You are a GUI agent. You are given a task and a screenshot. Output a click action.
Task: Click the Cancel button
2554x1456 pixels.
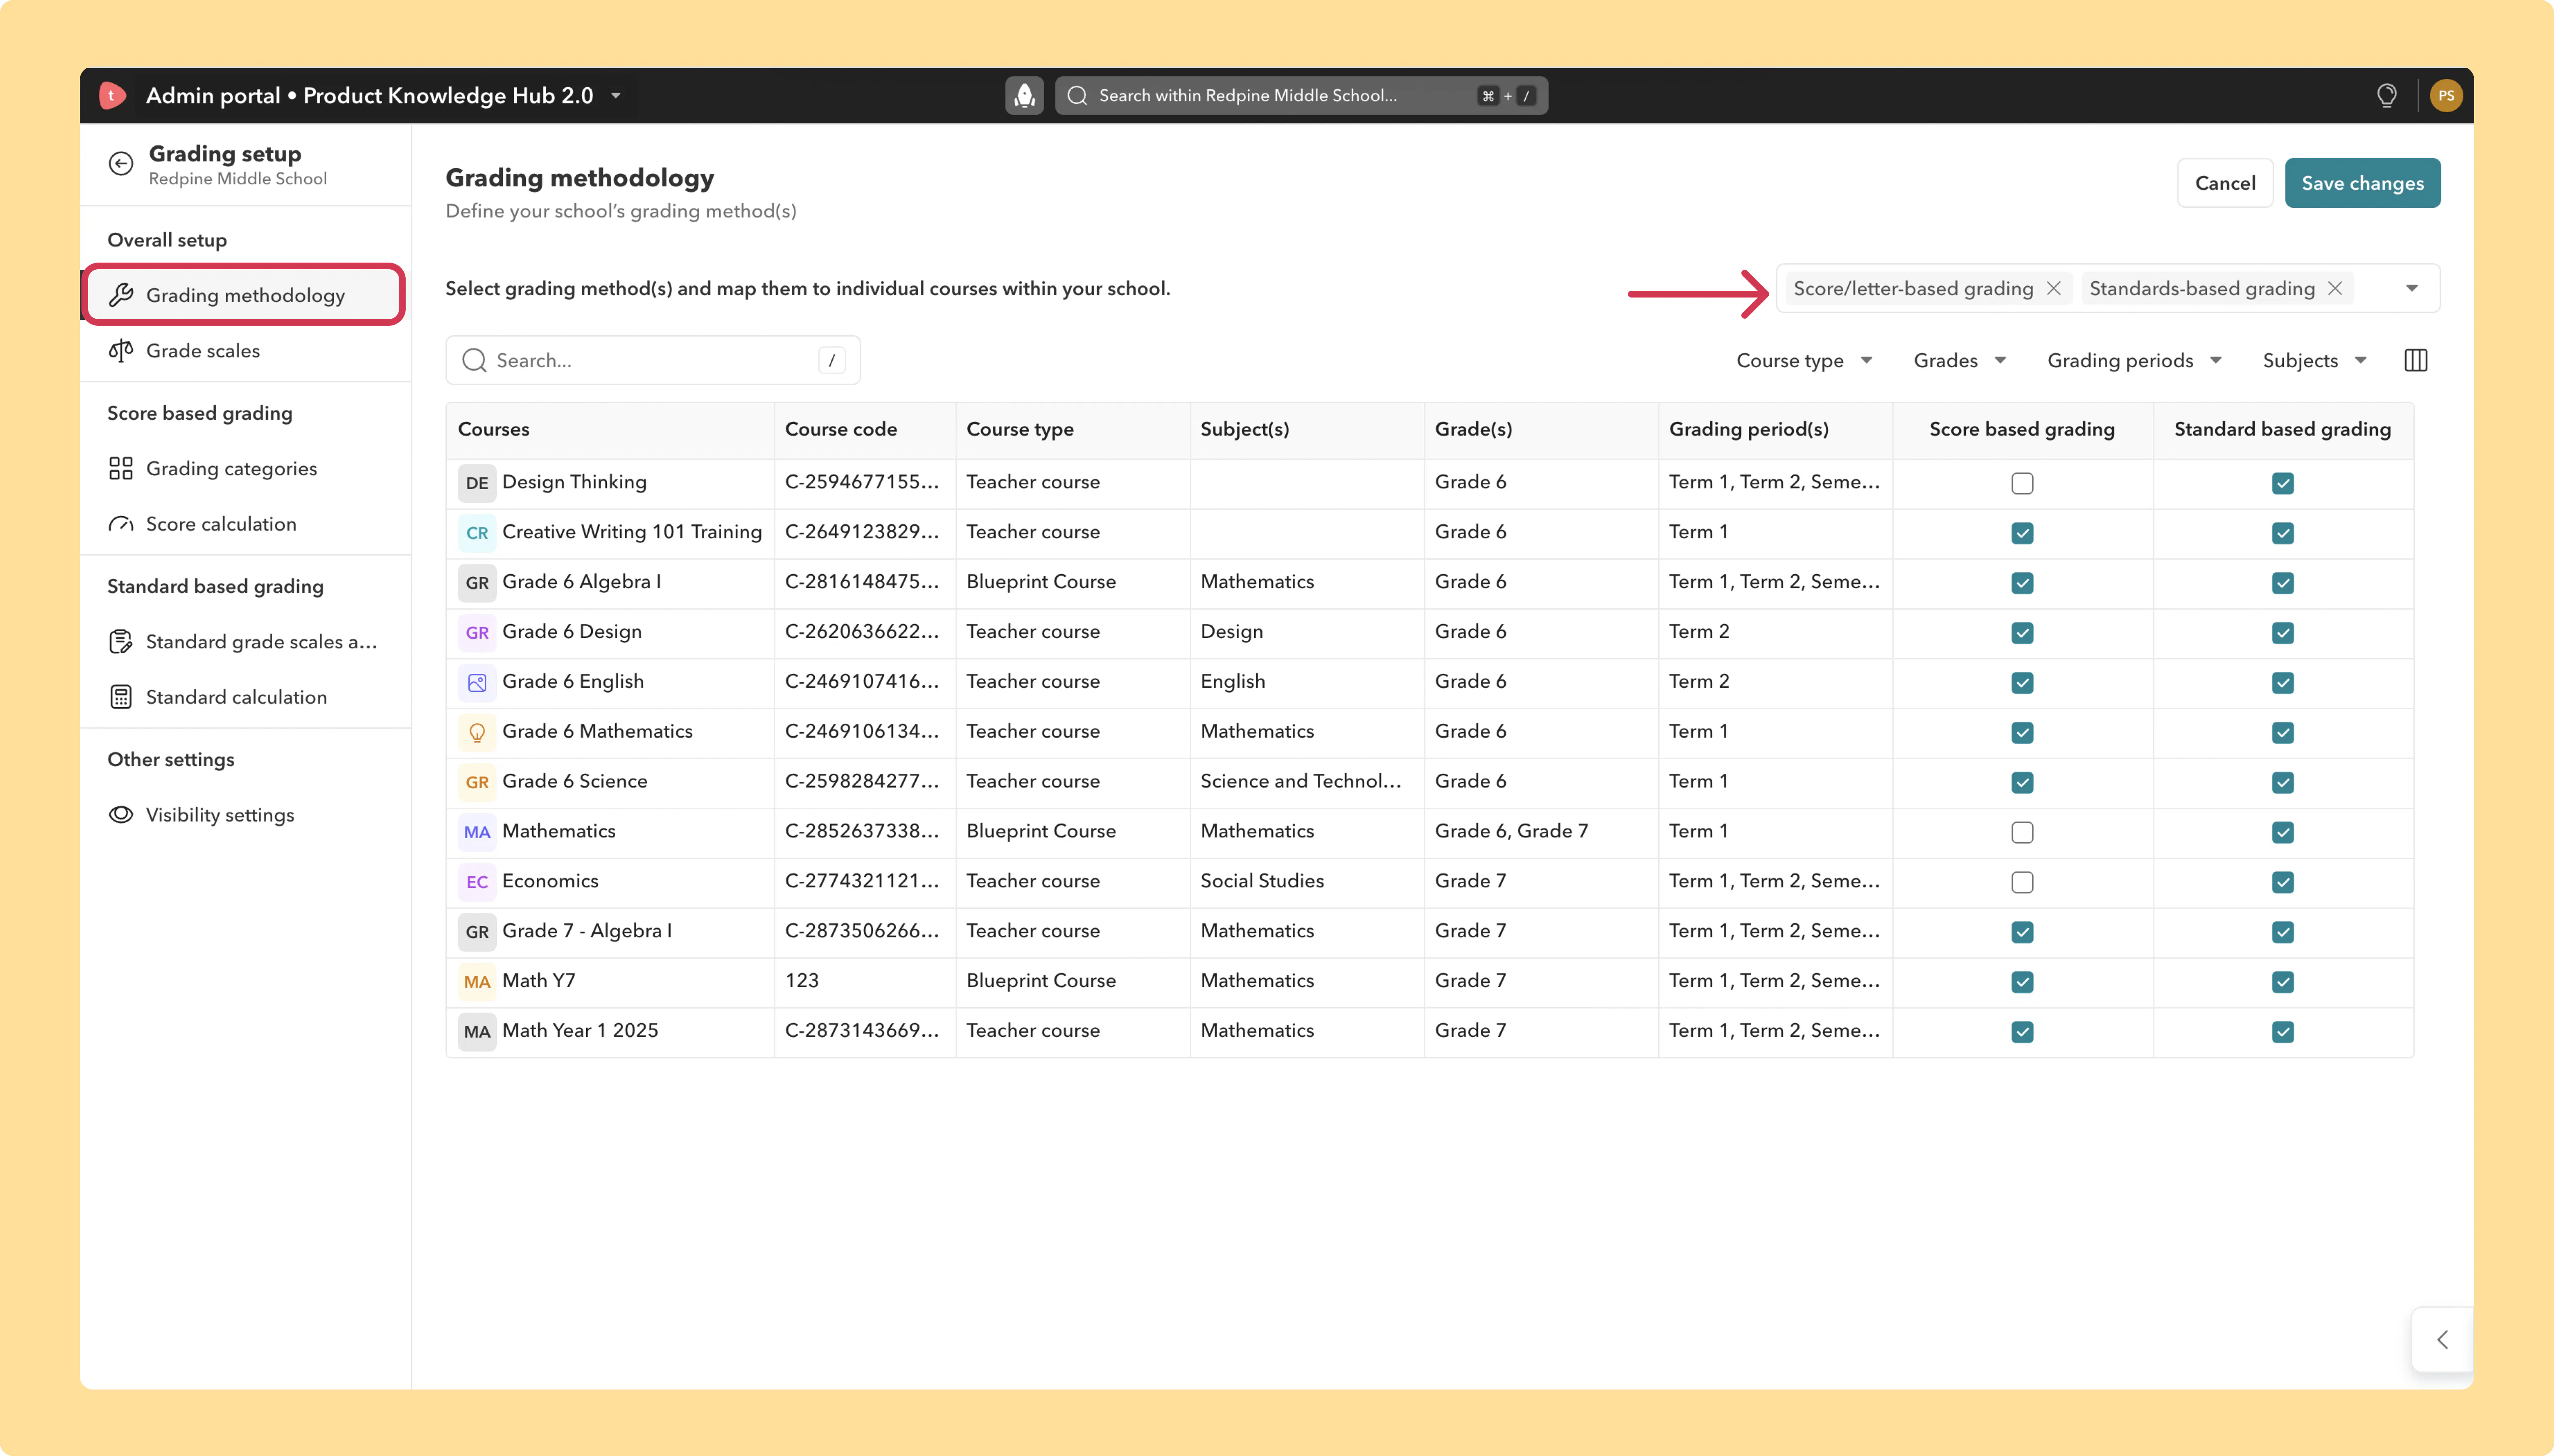point(2225,183)
